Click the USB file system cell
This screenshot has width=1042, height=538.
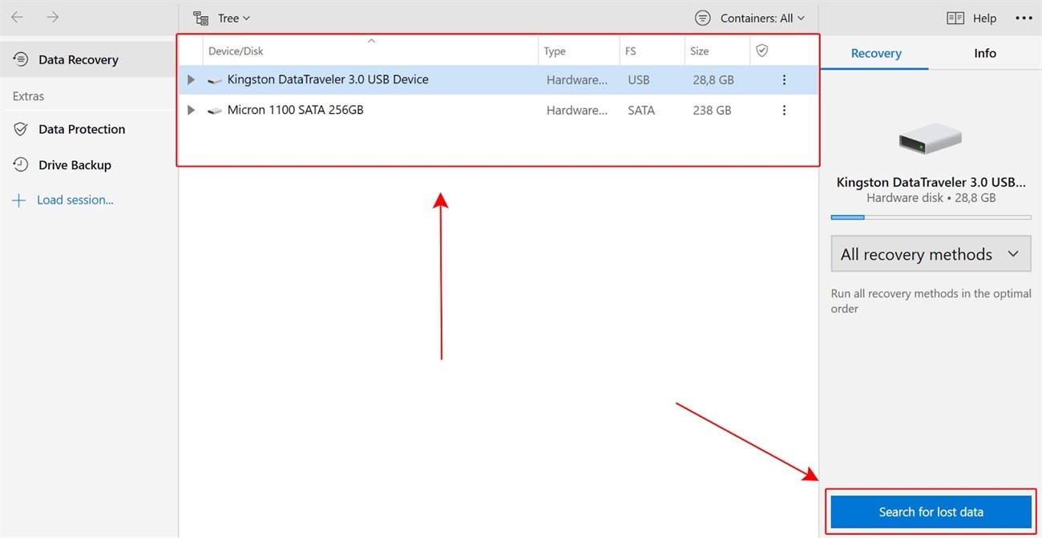coord(639,80)
